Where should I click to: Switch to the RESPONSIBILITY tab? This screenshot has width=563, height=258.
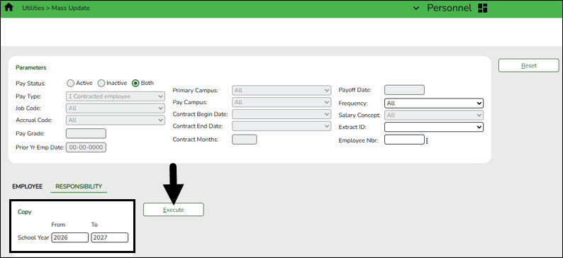(x=79, y=186)
